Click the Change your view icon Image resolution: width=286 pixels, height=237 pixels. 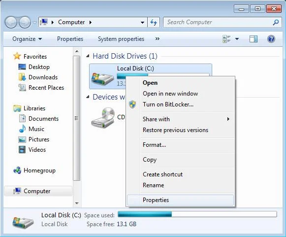pyautogui.click(x=226, y=39)
